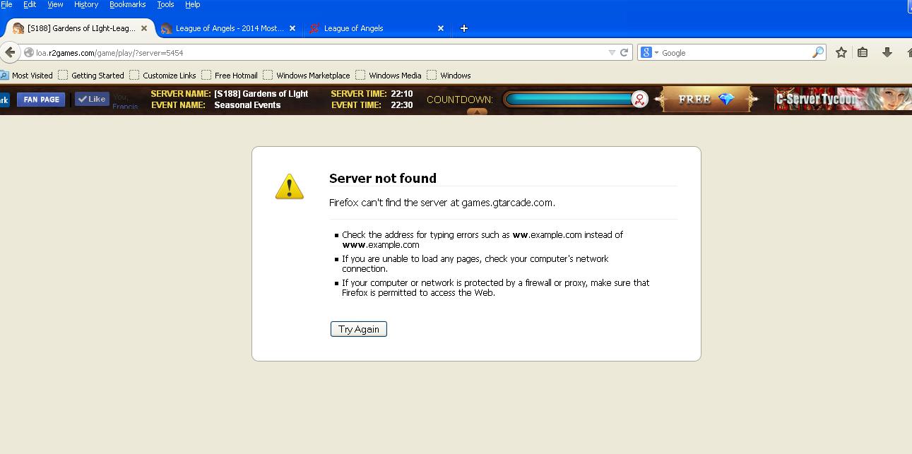Image resolution: width=912 pixels, height=454 pixels.
Task: Close the Gardens of Light tab
Action: (144, 28)
